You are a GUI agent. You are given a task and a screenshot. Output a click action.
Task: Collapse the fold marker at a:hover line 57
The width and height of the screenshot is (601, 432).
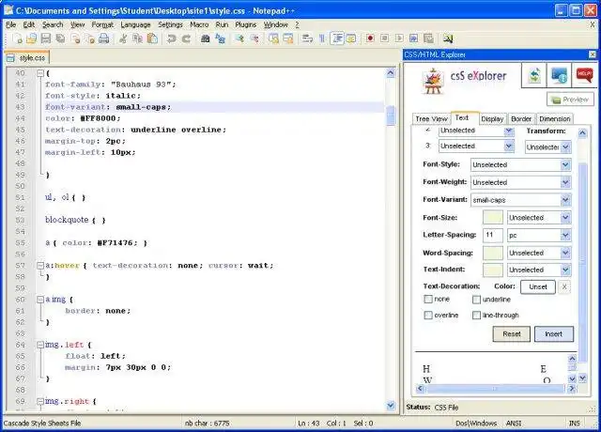(x=40, y=265)
